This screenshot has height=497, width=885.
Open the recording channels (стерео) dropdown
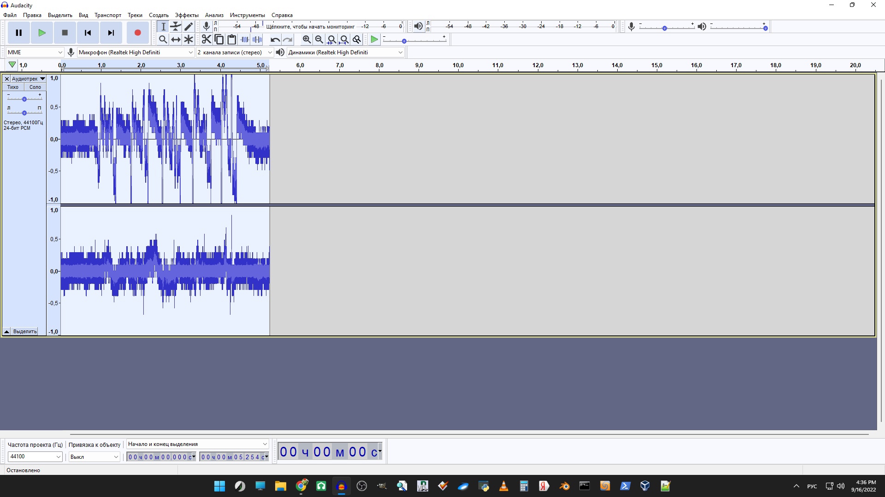(235, 52)
